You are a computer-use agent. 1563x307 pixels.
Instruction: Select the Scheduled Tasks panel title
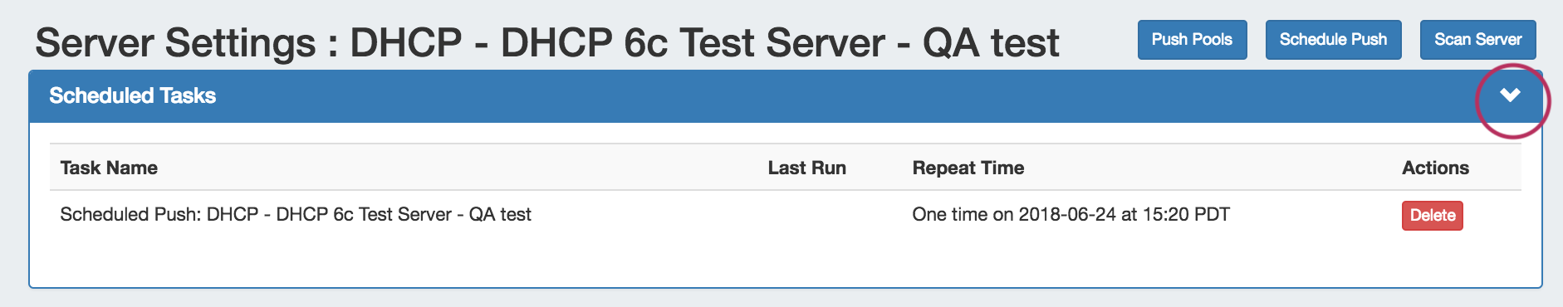pos(133,96)
